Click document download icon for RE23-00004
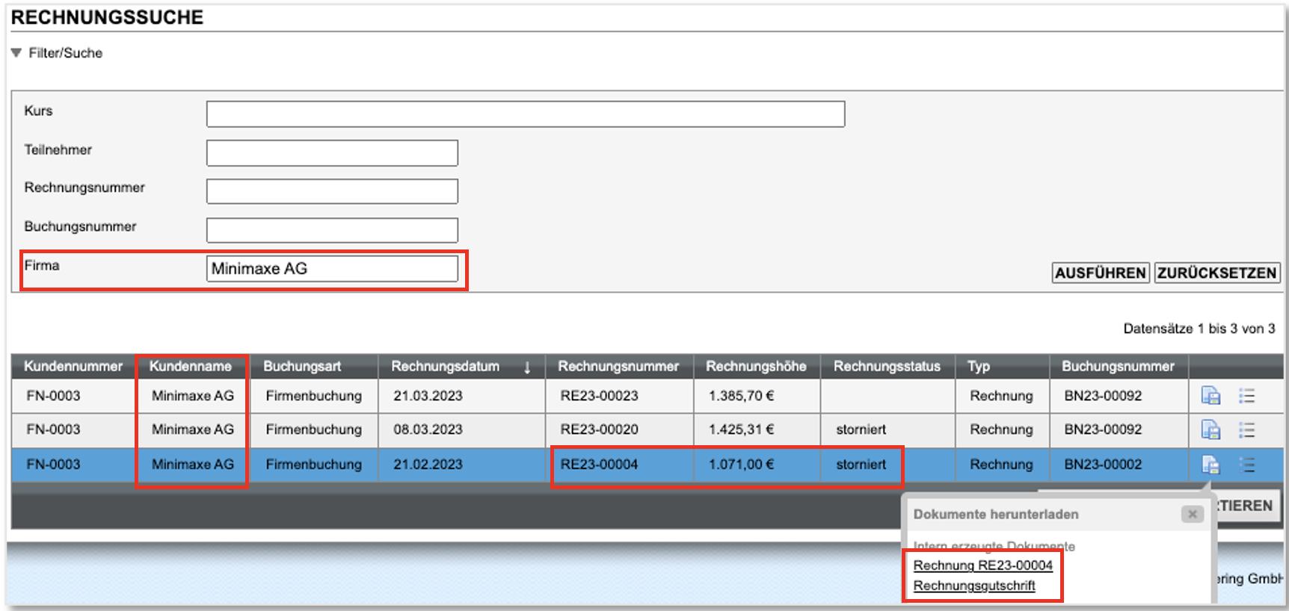 tap(1210, 465)
